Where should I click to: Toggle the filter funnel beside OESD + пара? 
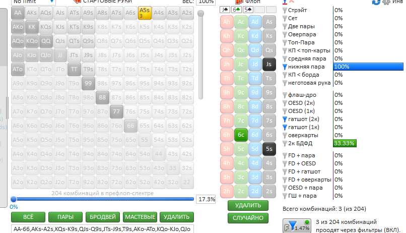(285, 188)
